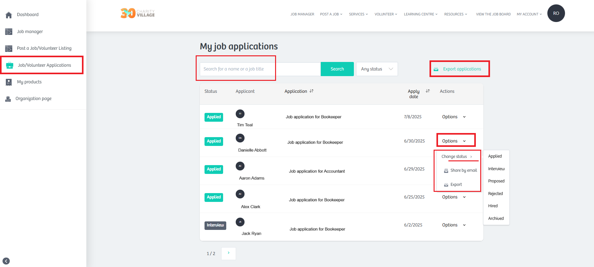Choose Share by email option
This screenshot has height=267, width=594.
460,170
